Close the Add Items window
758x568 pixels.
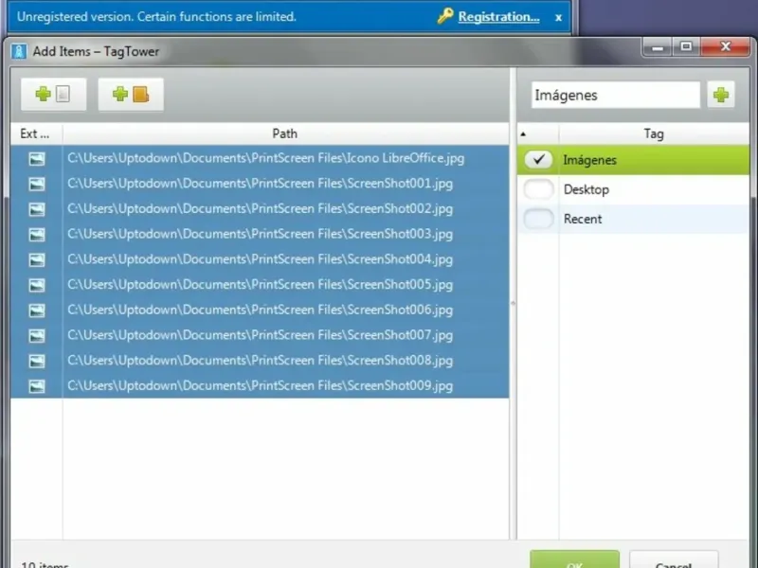coord(725,47)
